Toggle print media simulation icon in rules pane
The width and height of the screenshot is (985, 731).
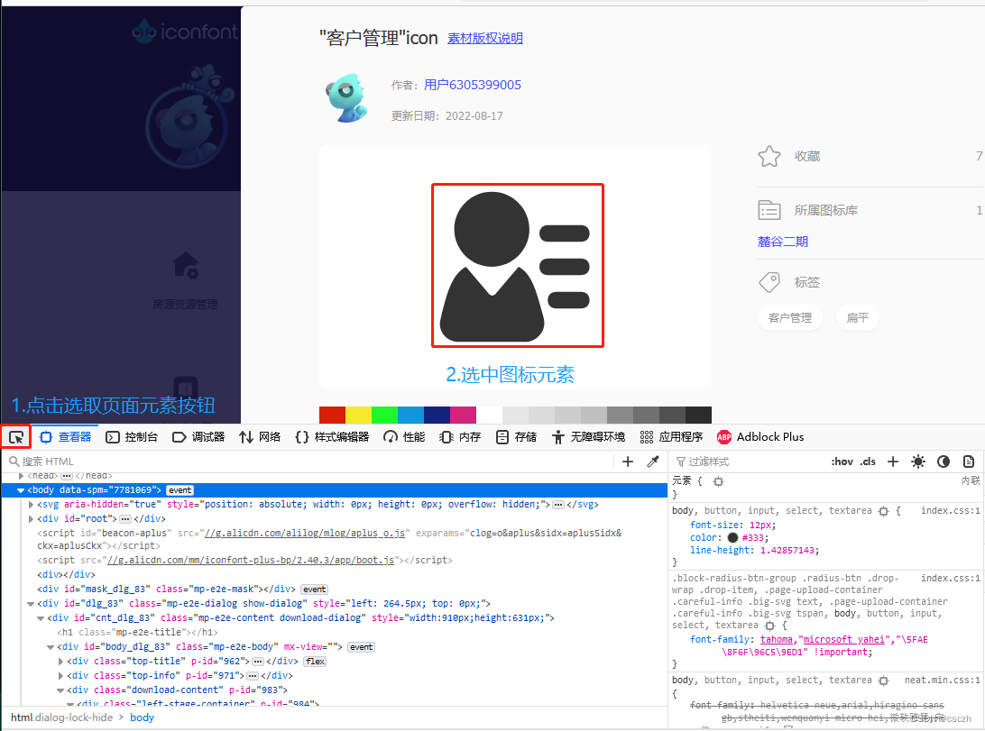969,461
